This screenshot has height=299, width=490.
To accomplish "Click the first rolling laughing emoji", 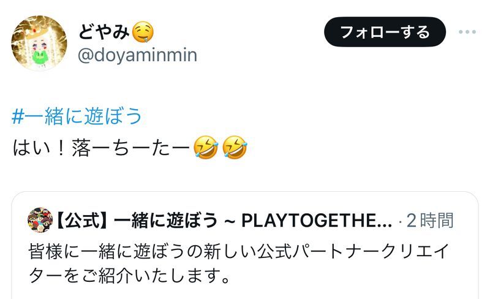I will pos(206,147).
